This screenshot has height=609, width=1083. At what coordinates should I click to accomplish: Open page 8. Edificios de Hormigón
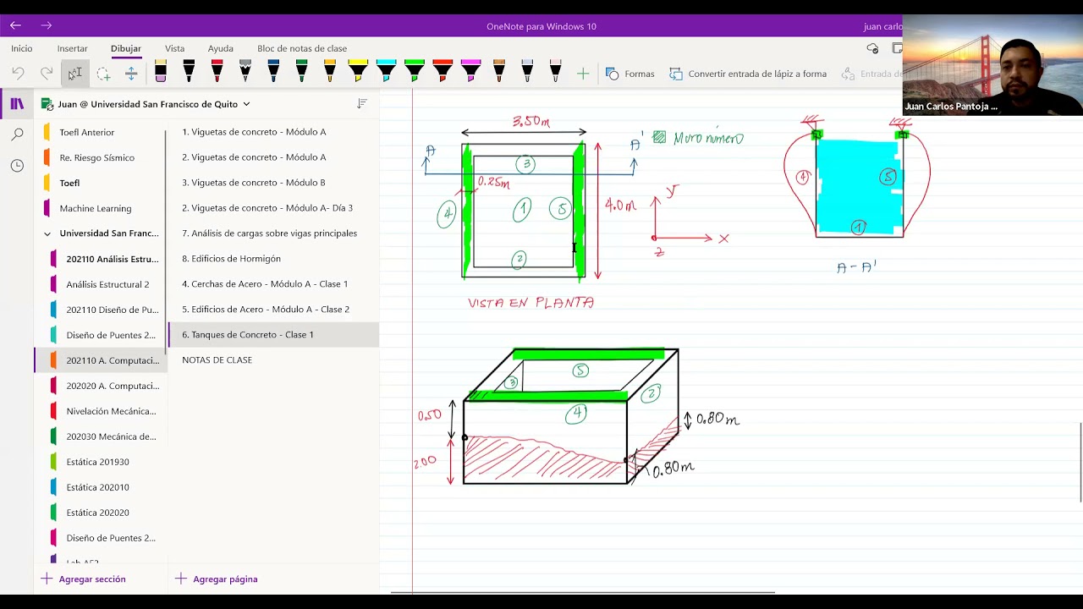(x=273, y=259)
